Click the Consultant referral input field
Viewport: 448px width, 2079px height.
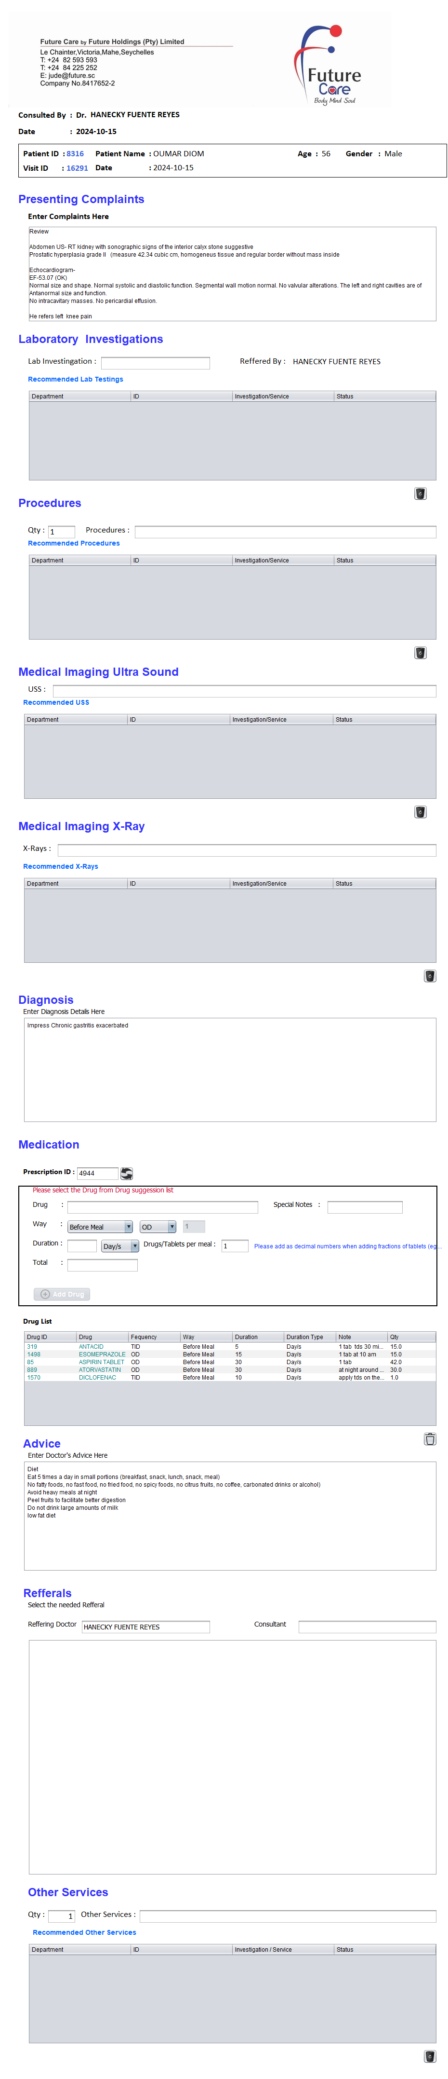tap(367, 1626)
